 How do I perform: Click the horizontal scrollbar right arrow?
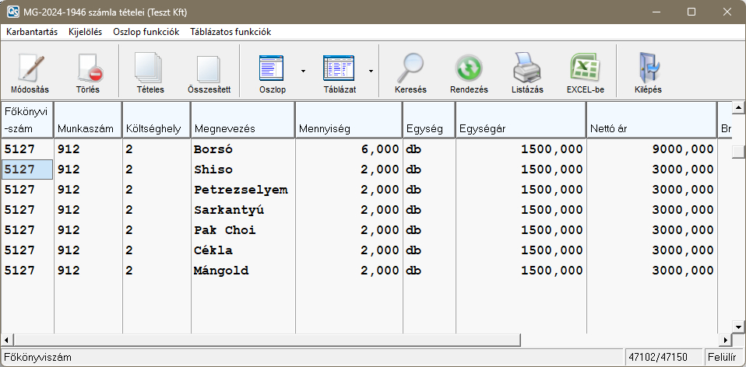coord(726,341)
